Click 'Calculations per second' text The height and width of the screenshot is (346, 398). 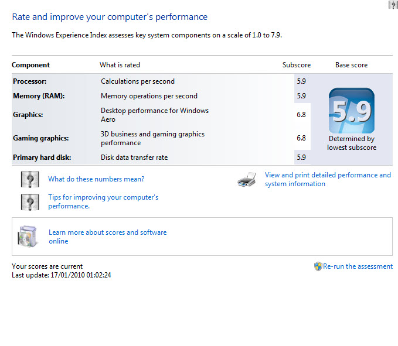(x=138, y=81)
